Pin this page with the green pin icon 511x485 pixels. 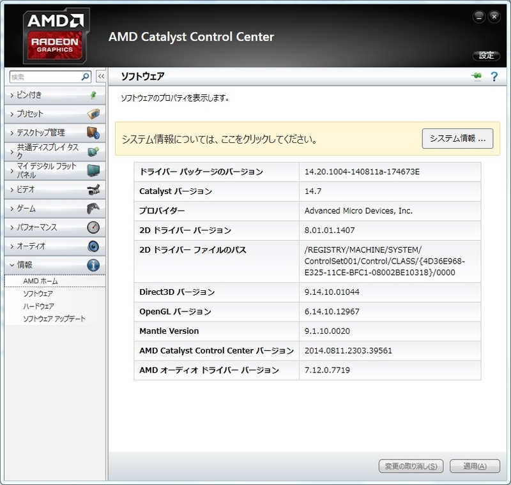pos(477,76)
